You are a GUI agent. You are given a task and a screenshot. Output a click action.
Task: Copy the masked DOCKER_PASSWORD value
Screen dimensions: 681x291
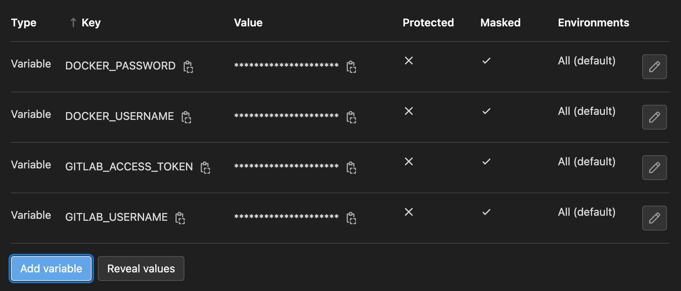(351, 67)
